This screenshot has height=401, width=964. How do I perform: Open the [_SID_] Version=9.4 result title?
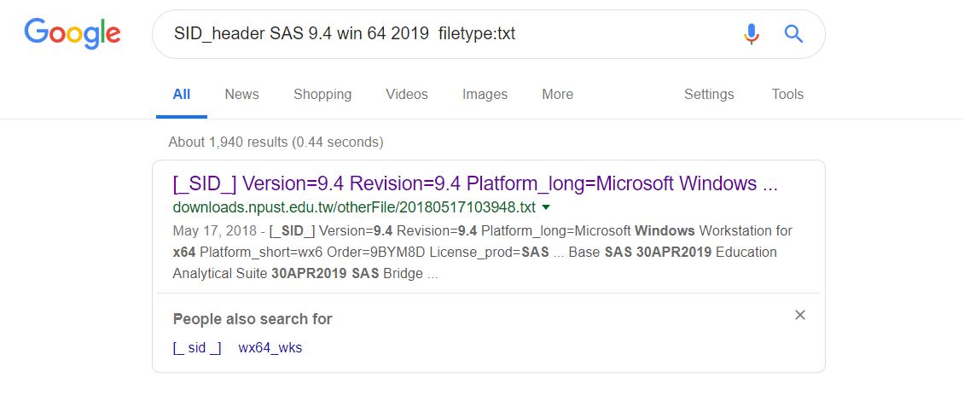(475, 183)
